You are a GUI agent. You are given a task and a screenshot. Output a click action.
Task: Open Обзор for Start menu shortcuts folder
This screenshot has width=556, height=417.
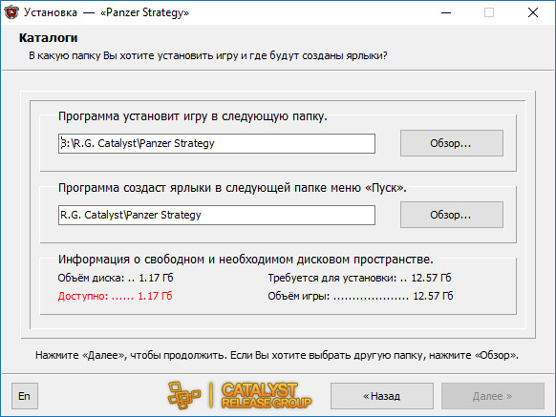(452, 215)
